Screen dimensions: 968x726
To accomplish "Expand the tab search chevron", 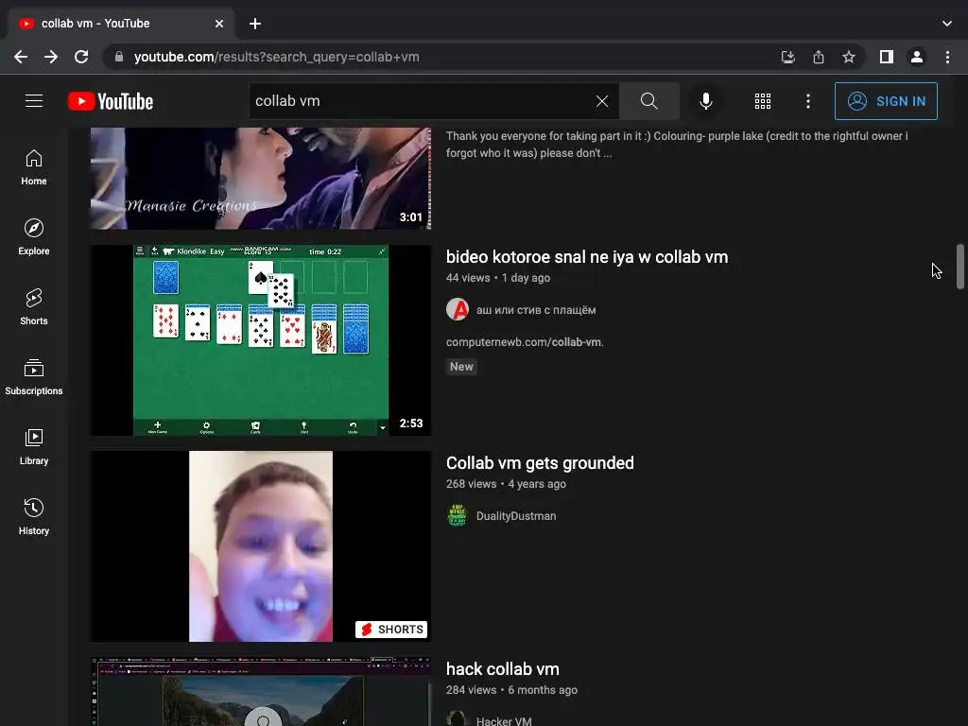I will coord(947,24).
